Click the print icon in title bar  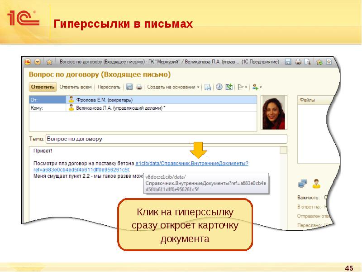pos(298,62)
